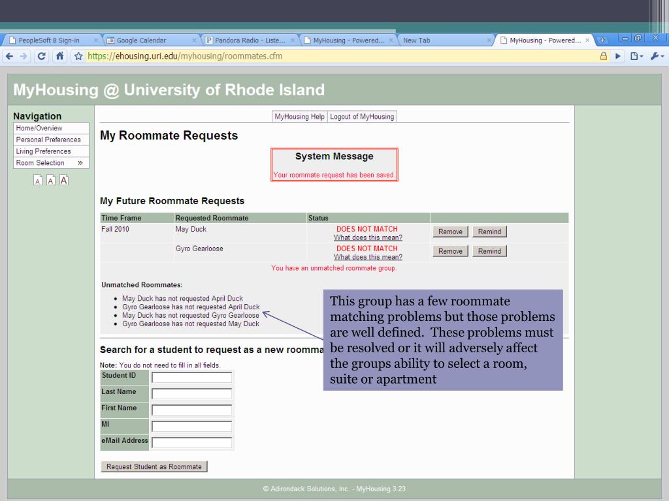Viewport: 669px width, 501px height.
Task: Close the Google Calendar tab
Action: point(194,40)
